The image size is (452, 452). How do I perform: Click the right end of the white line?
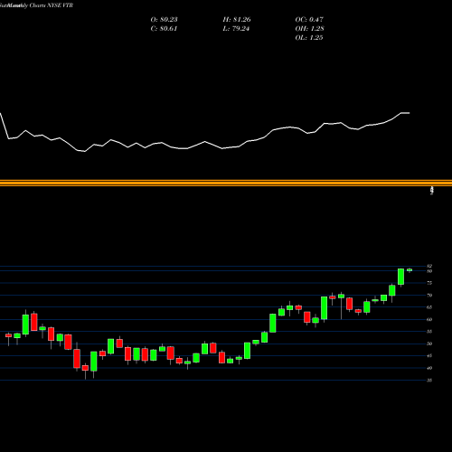pyautogui.click(x=409, y=113)
